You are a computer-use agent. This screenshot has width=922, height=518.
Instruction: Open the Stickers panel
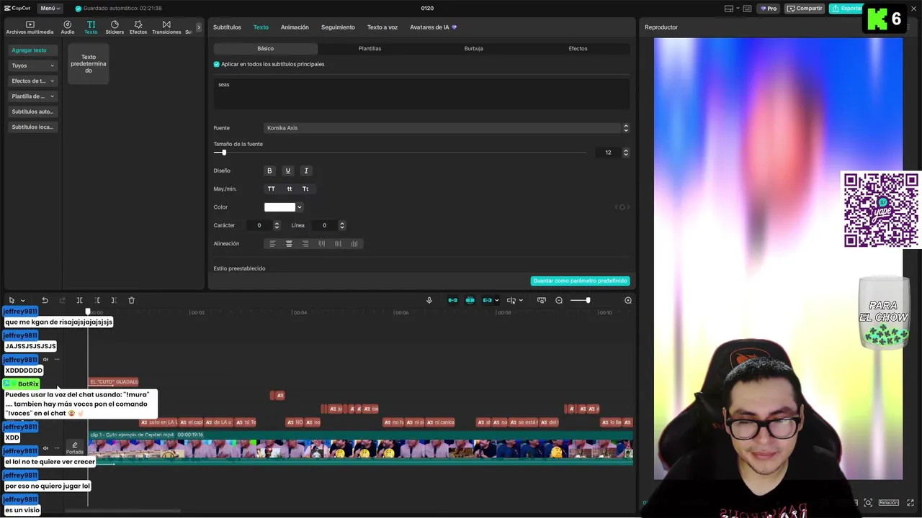coord(115,27)
